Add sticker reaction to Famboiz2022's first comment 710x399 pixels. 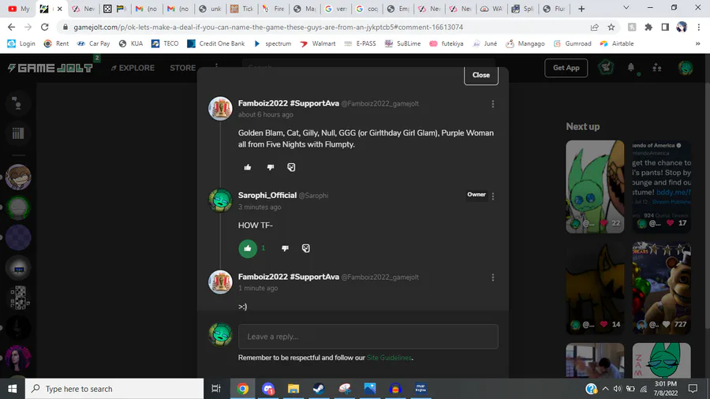tap(291, 167)
